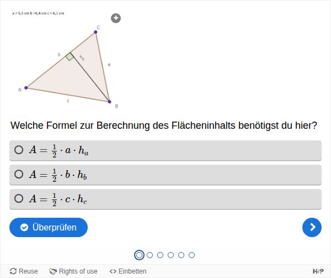Click the right-arrow next question button

312,227
